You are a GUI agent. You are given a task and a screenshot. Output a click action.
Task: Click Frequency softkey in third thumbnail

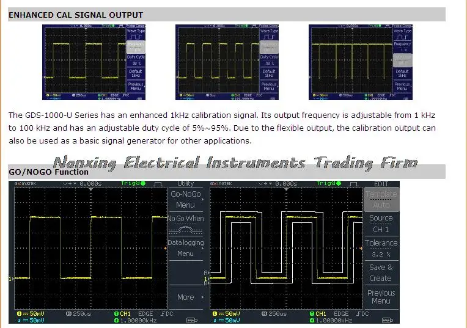click(x=402, y=47)
